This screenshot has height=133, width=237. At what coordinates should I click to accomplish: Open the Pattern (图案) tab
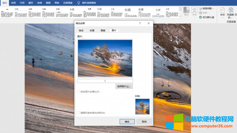click(103, 30)
